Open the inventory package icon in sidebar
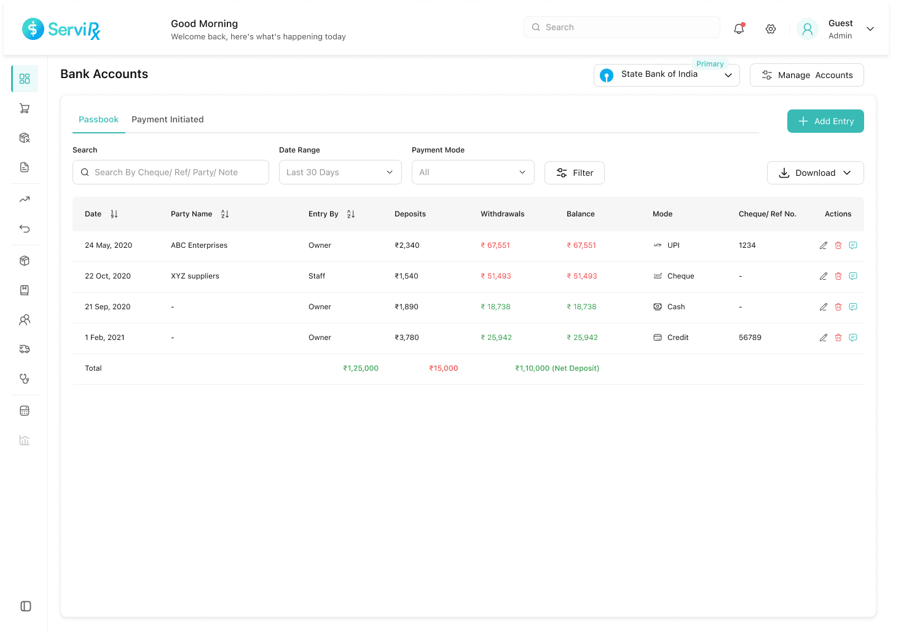The image size is (909, 632). (25, 261)
